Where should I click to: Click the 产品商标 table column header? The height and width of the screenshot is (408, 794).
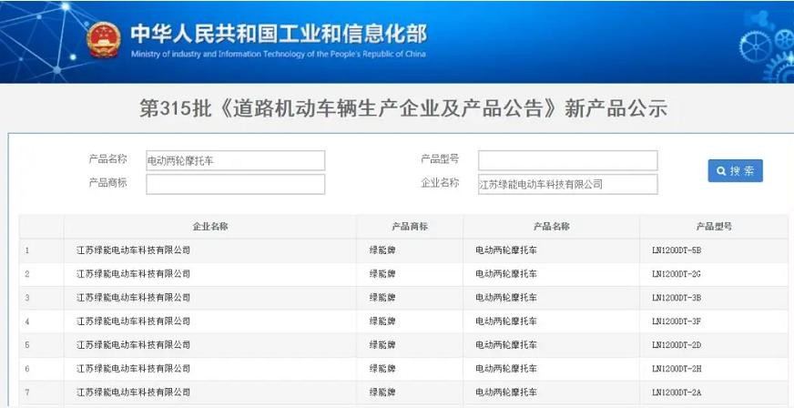pos(409,227)
